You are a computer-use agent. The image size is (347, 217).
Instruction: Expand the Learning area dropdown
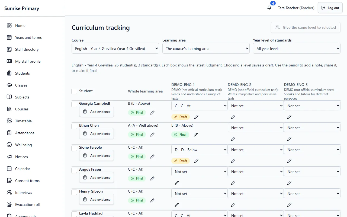tap(206, 49)
